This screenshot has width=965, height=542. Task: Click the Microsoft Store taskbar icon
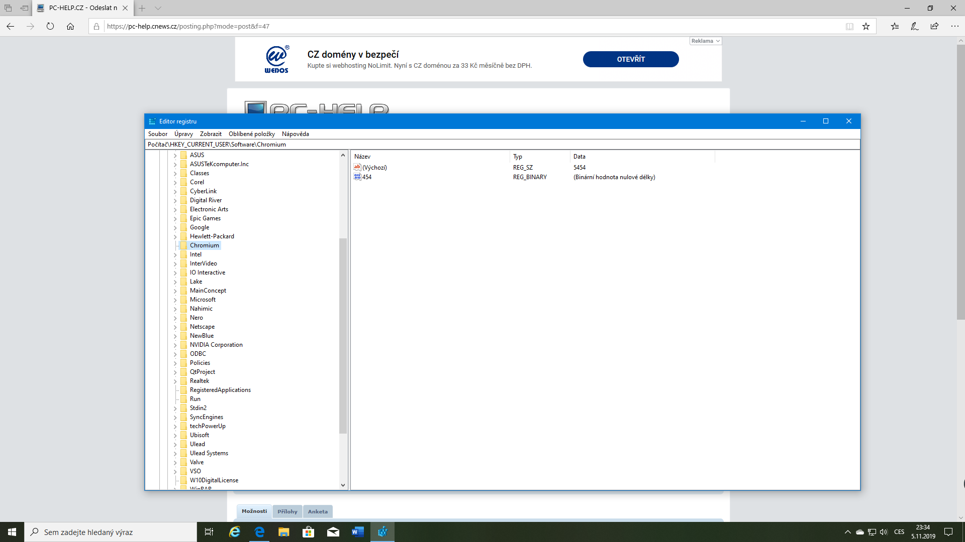pos(309,532)
